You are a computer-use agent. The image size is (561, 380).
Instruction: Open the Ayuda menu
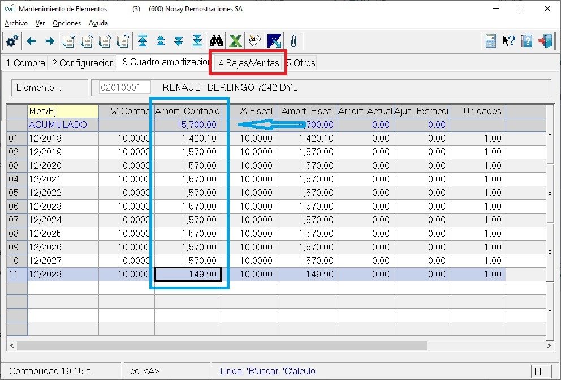click(98, 23)
